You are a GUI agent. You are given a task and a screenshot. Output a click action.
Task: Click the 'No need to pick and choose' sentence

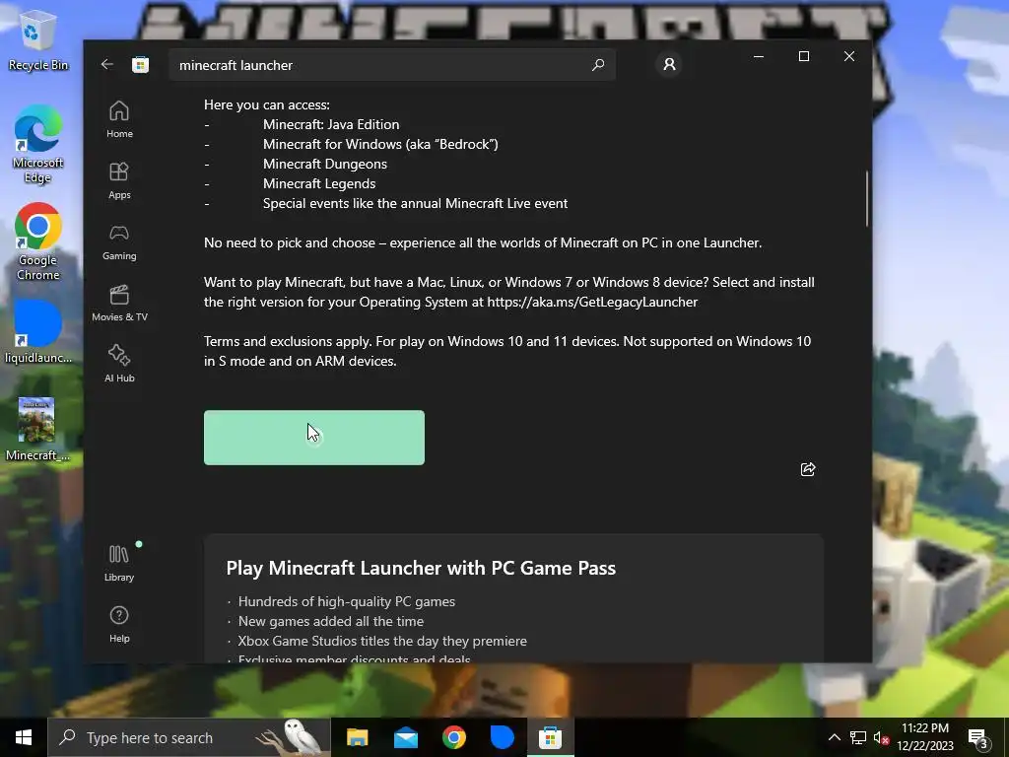(x=483, y=242)
